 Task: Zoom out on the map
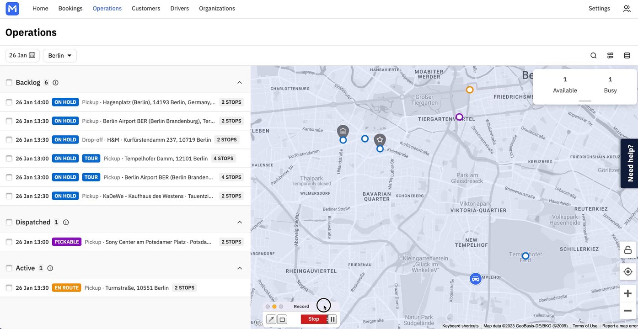pyautogui.click(x=628, y=311)
